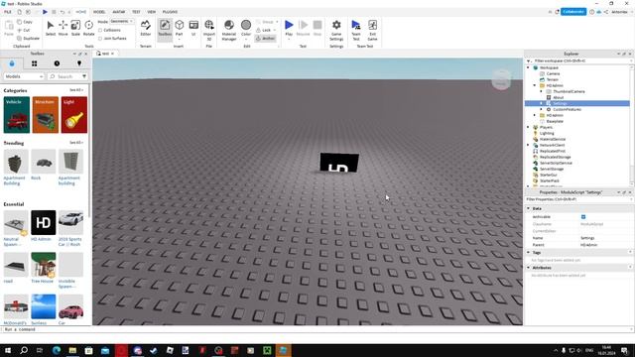Viewport: 635px width, 357px height.
Task: Pick a part Color swatch circle
Action: point(246,25)
